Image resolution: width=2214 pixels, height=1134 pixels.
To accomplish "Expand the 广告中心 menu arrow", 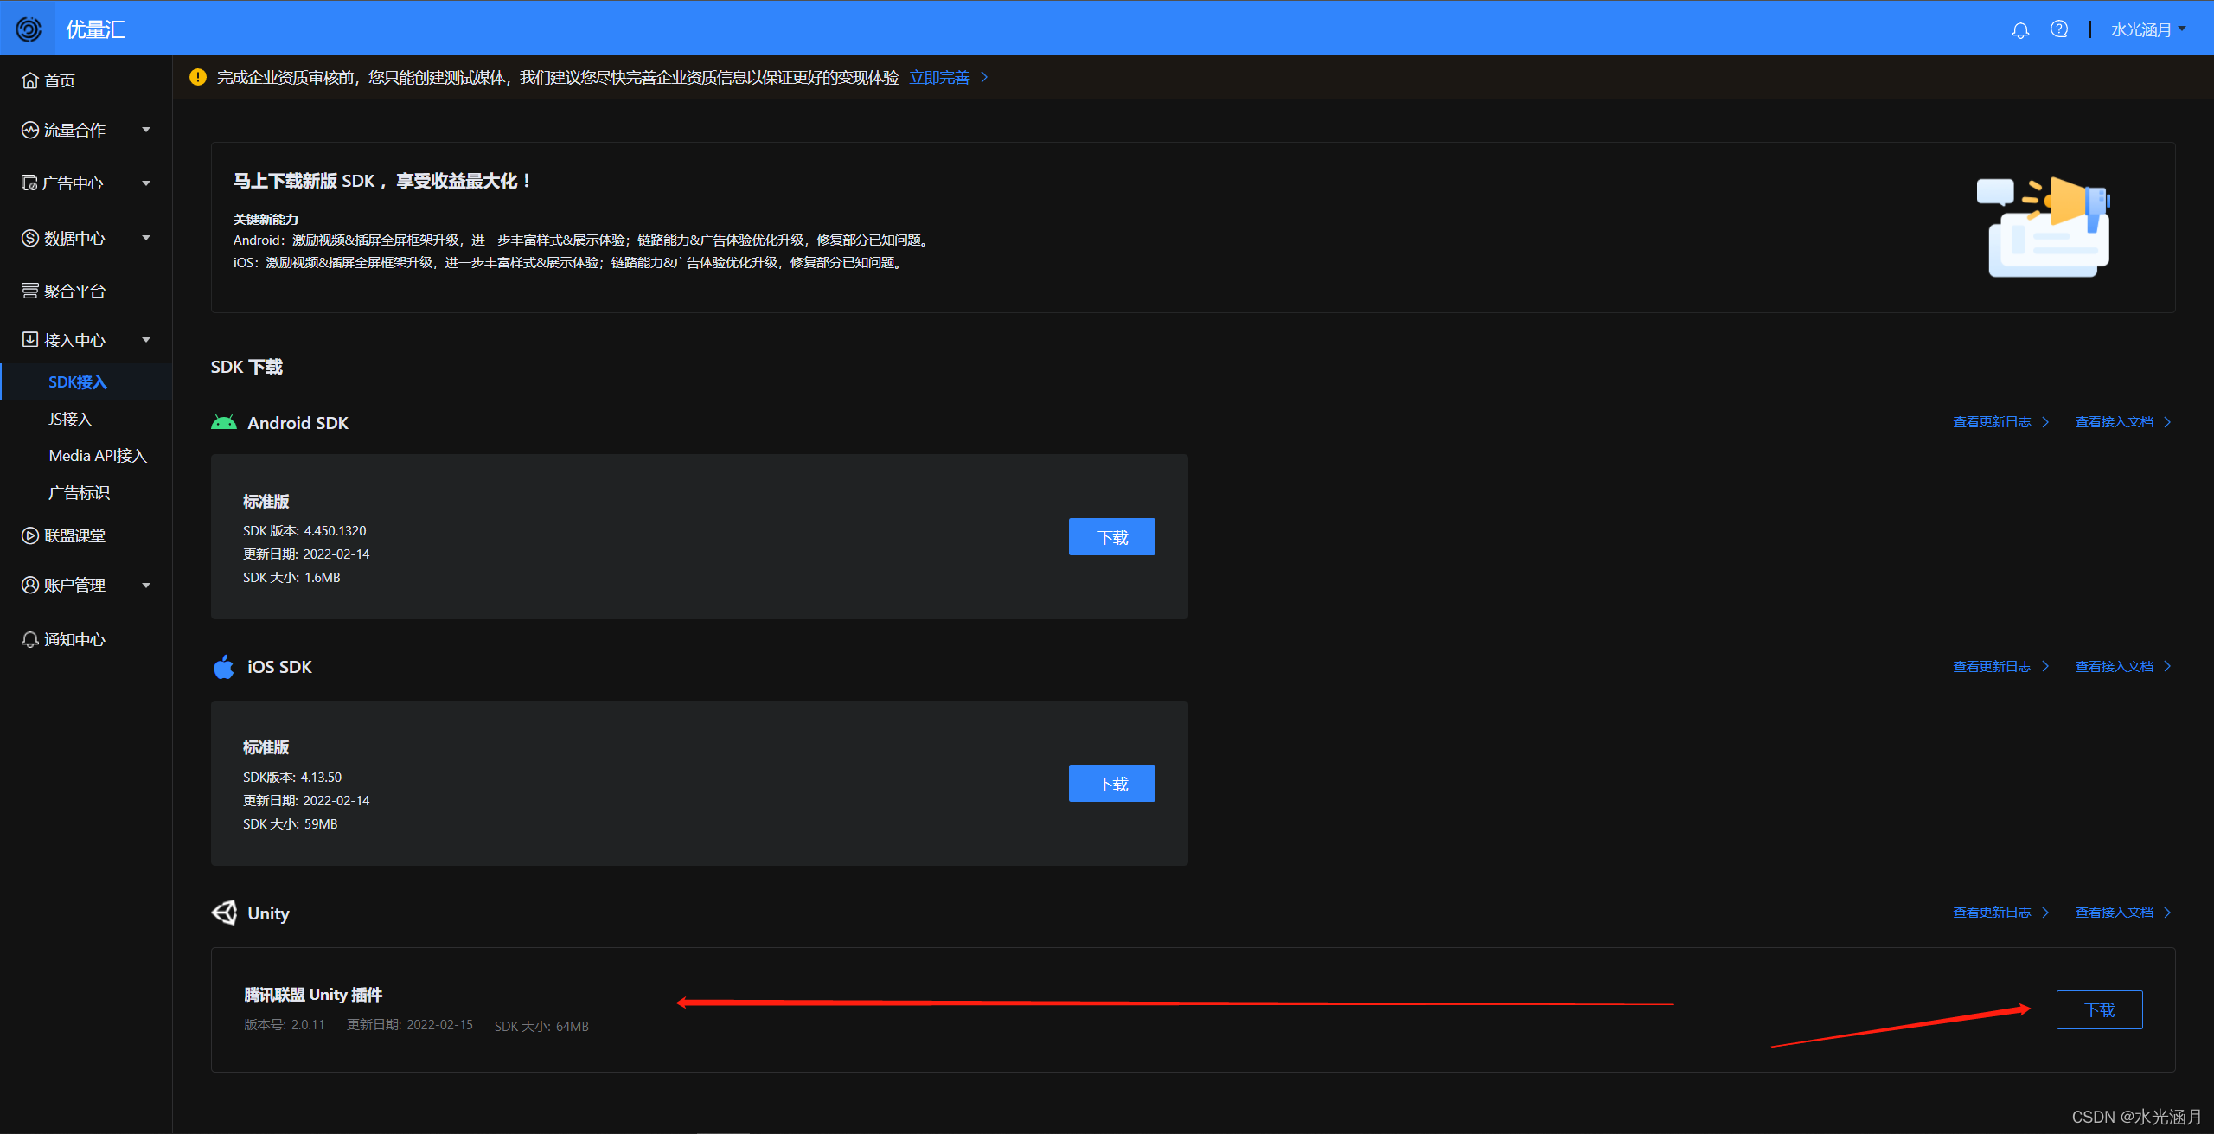I will point(146,183).
